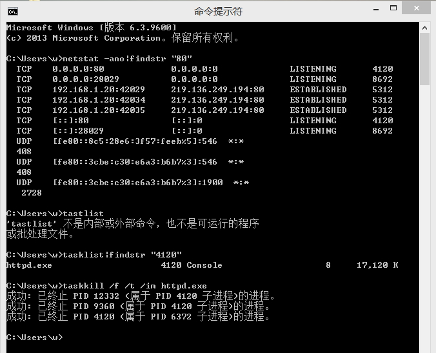Minimize the command prompt window
This screenshot has width=436, height=353.
(376, 9)
